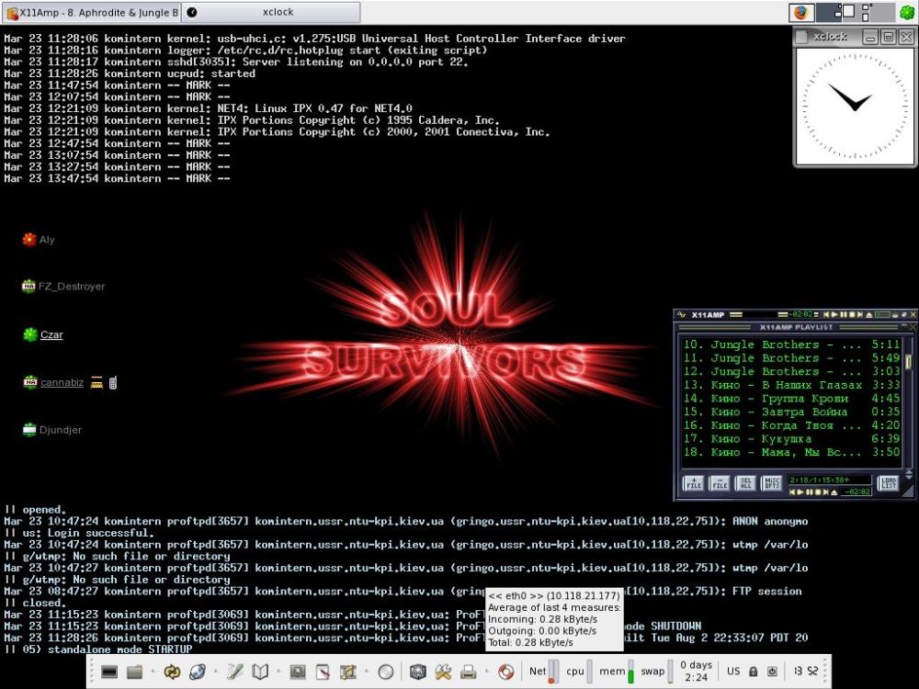
Task: Click the eject button on X11AMP main bar
Action: coord(868,315)
